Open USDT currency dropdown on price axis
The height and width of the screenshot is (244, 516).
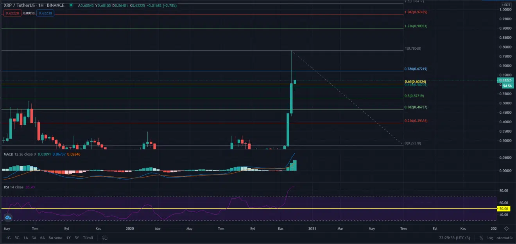[506, 5]
